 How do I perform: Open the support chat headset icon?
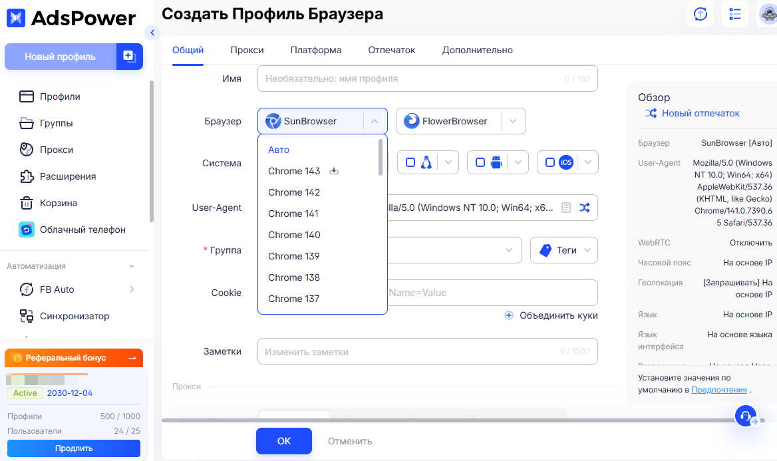(746, 416)
